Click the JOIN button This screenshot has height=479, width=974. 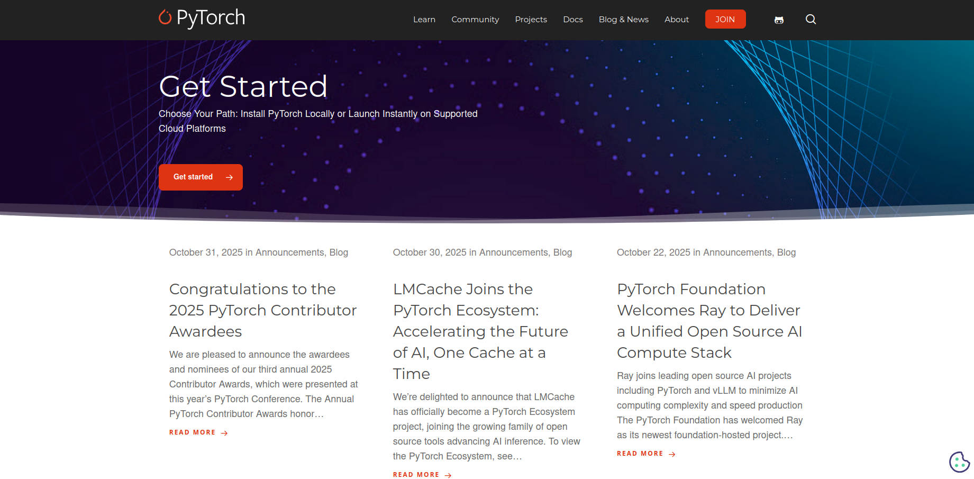click(x=725, y=19)
